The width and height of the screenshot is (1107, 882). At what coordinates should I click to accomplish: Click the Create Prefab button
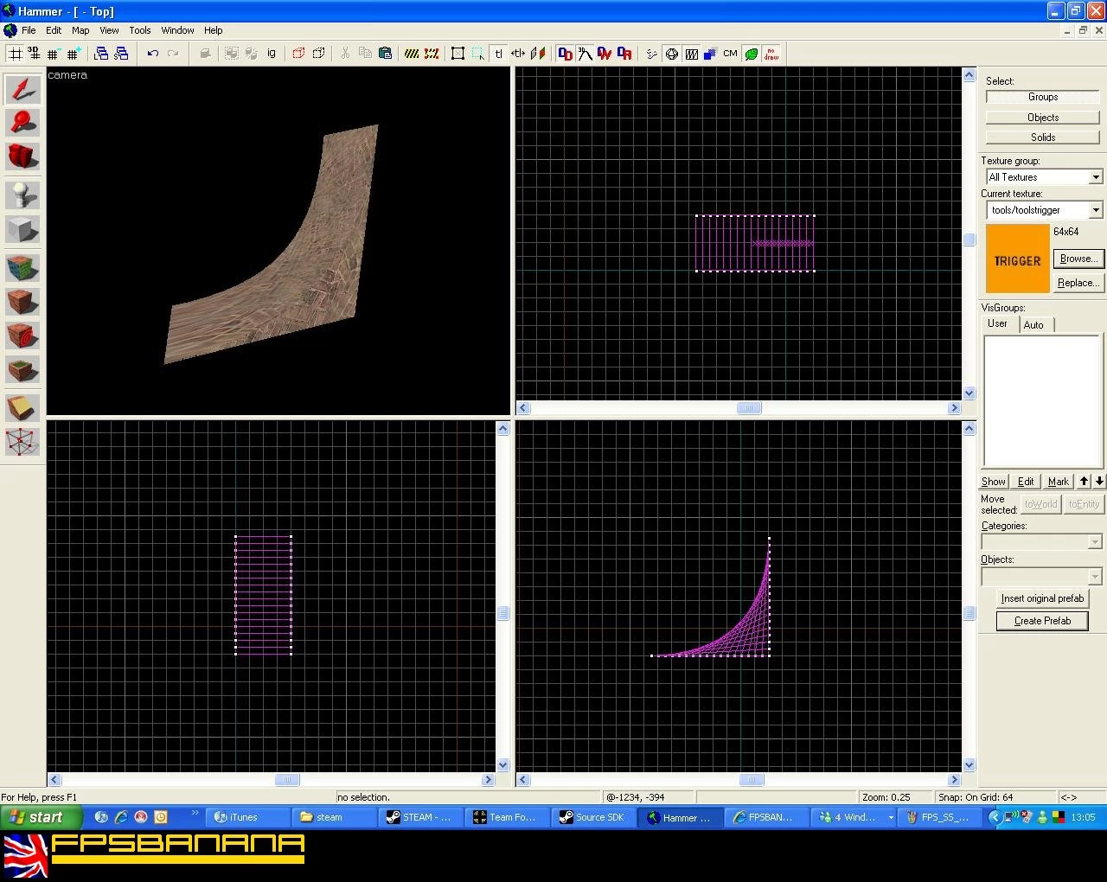tap(1042, 621)
